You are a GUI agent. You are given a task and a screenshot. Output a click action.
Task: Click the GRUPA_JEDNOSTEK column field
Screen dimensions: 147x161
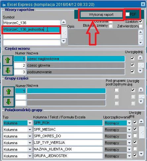68,156
